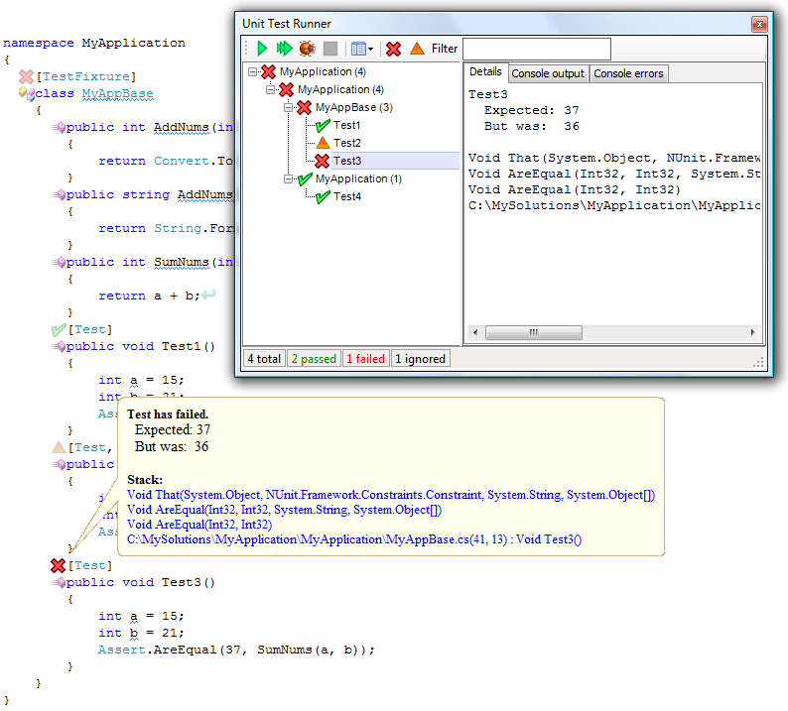Click the green Run test button
This screenshot has width=788, height=711.
pos(262,49)
